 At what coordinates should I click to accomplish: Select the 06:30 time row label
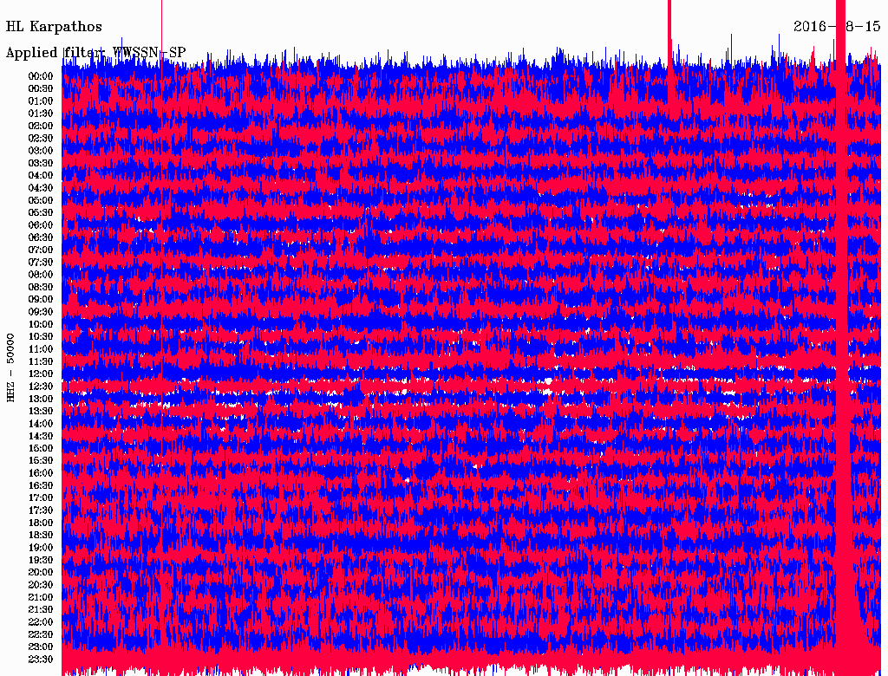point(41,237)
